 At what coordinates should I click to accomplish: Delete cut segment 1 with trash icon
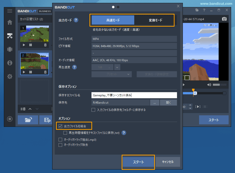(45, 45)
